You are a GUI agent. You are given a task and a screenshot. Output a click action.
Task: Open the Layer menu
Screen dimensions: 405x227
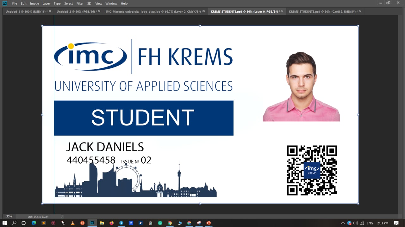tap(46, 3)
